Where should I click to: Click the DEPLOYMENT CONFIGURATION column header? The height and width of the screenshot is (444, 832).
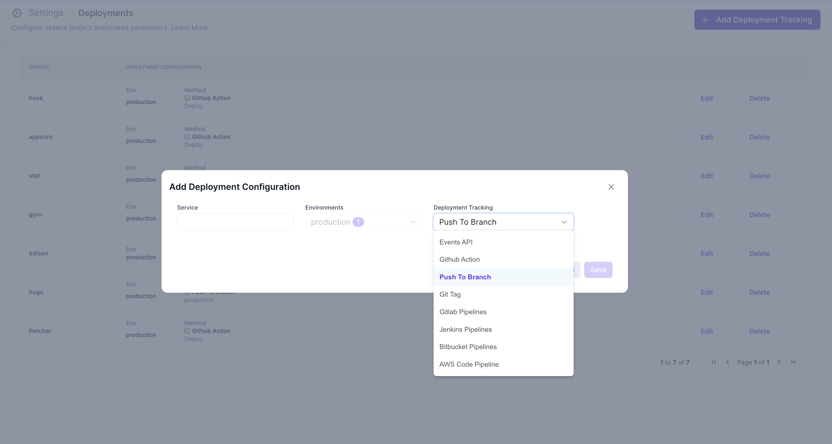click(x=163, y=67)
